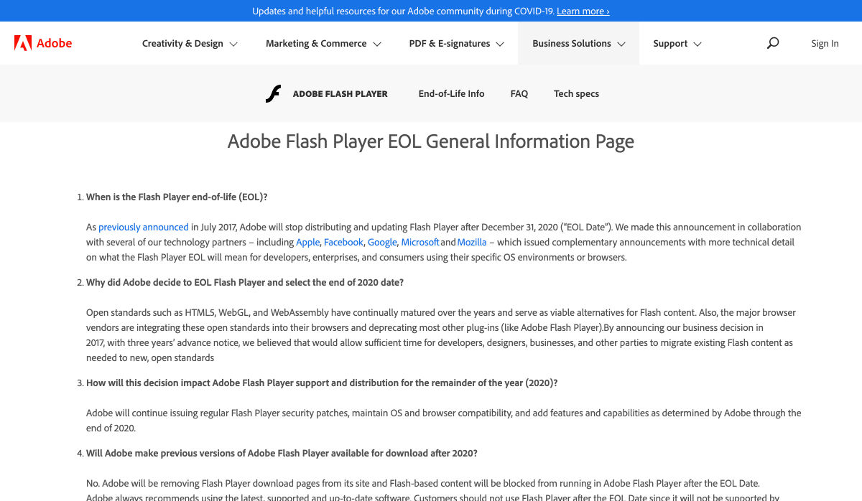
Task: Open the PDF & E-signatures menu
Action: [450, 43]
